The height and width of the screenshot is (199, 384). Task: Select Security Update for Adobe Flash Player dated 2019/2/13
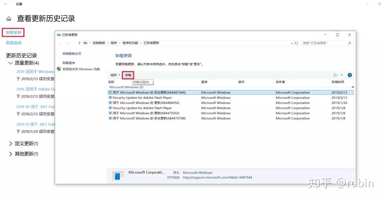pyautogui.click(x=231, y=98)
